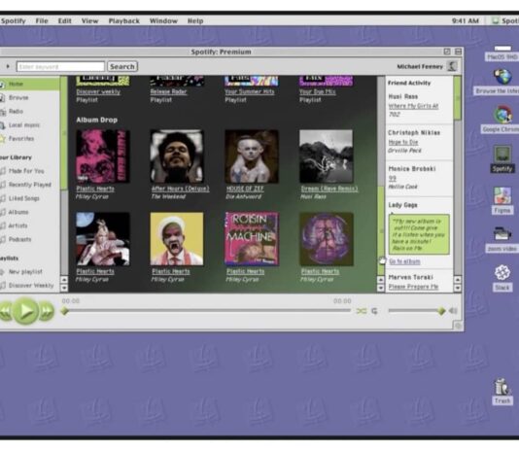Open the Discover weekly playlist link
Screen dimensions: 519x449
98,91
